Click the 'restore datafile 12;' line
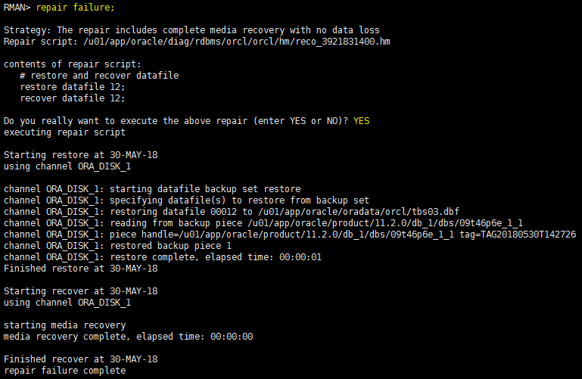This screenshot has width=582, height=379. click(x=73, y=87)
